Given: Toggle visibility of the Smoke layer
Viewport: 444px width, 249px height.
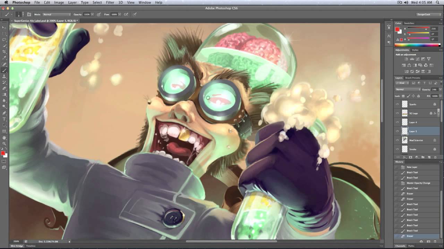Looking at the screenshot, I should (x=397, y=149).
